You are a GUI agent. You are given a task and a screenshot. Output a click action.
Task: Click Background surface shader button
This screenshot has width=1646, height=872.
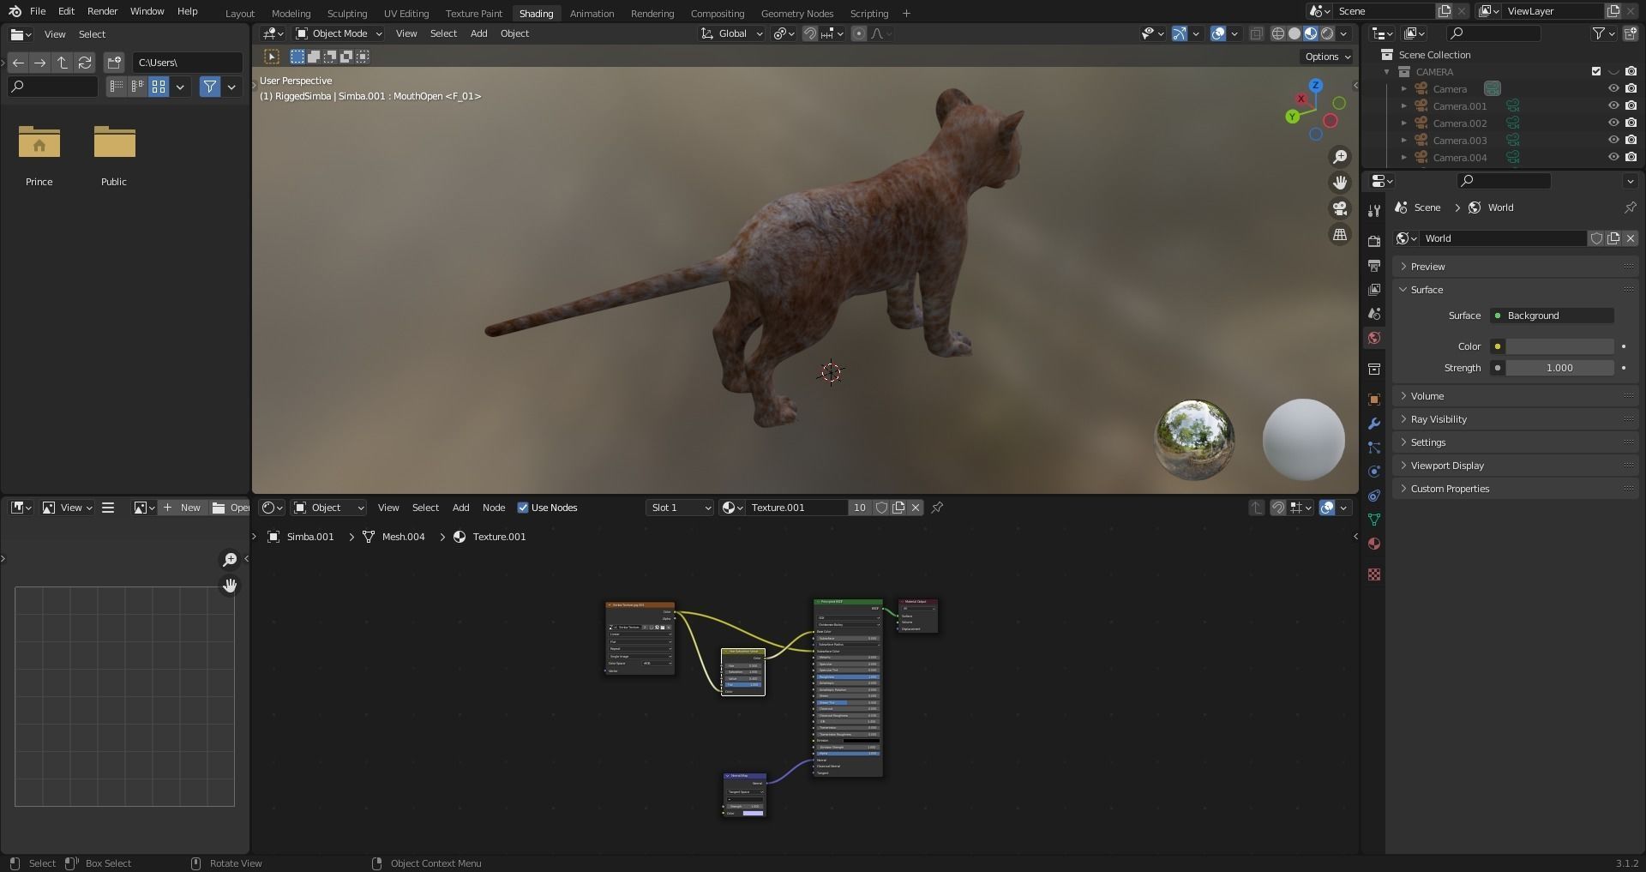1552,316
